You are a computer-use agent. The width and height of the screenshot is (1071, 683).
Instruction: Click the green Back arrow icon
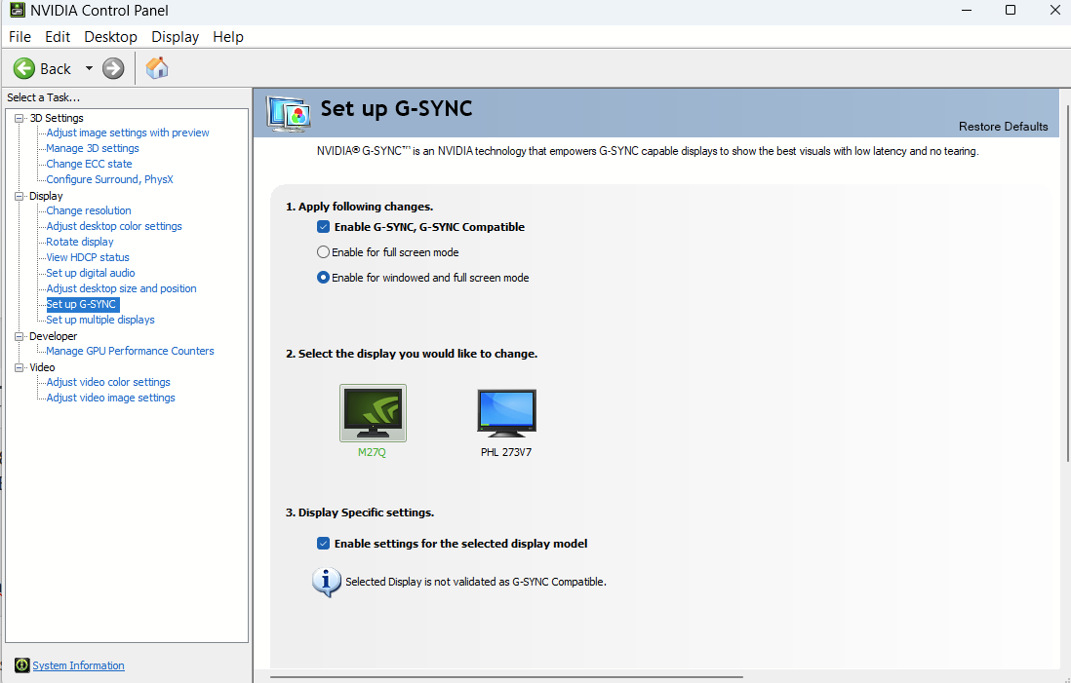click(24, 68)
